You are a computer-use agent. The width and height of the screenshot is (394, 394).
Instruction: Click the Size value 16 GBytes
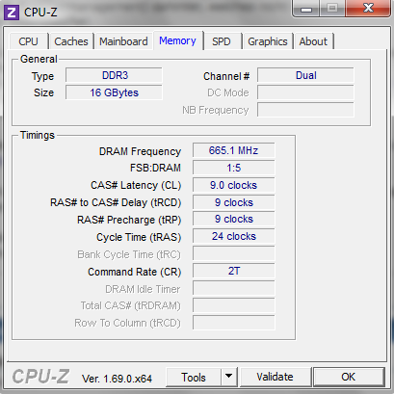[x=114, y=92]
